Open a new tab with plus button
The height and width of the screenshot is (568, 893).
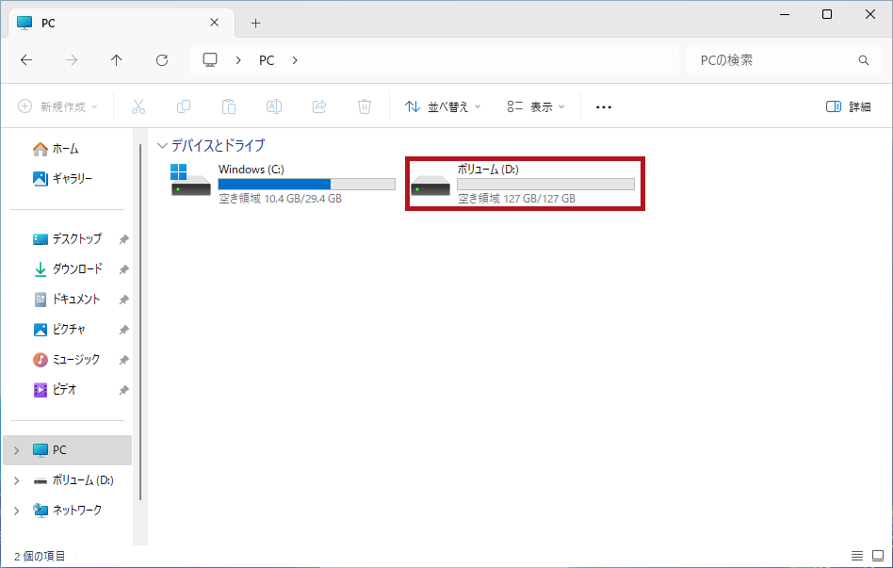pos(255,23)
